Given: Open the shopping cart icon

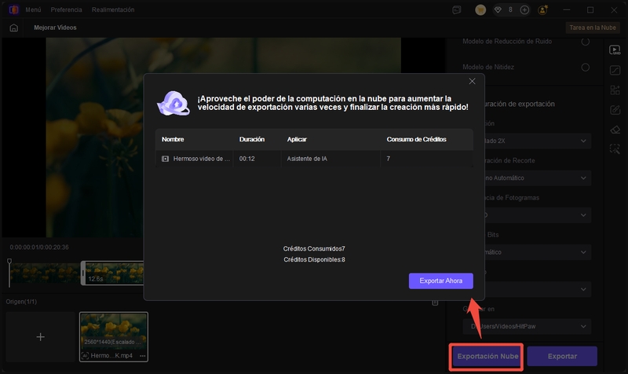Looking at the screenshot, I should click(480, 10).
